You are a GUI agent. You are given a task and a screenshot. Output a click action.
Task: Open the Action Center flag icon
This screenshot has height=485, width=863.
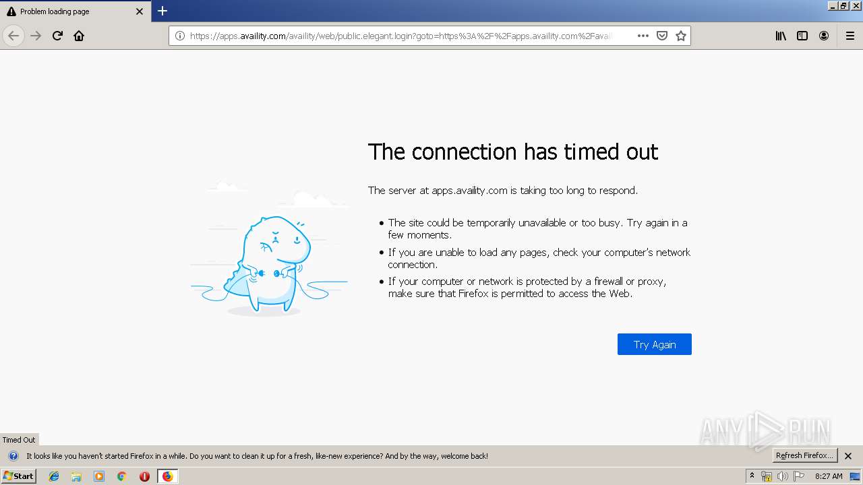(x=799, y=476)
